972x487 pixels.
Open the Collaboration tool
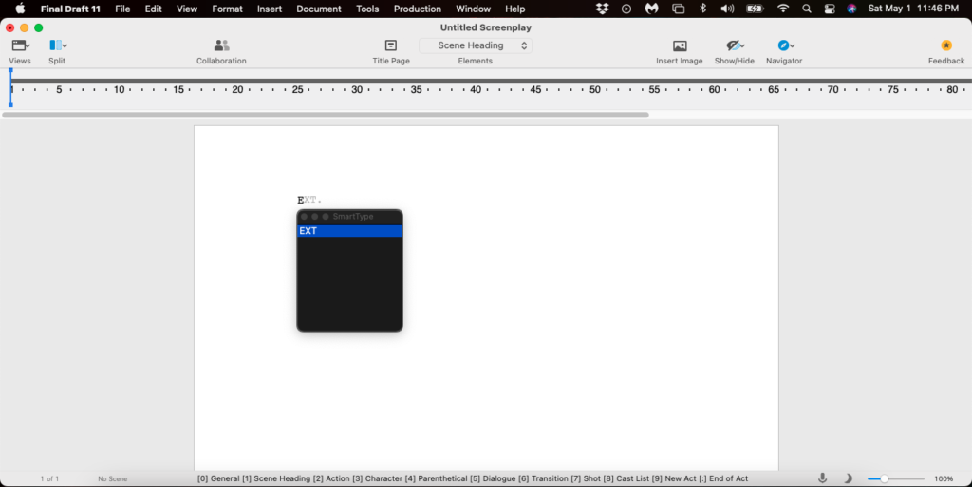coord(221,45)
